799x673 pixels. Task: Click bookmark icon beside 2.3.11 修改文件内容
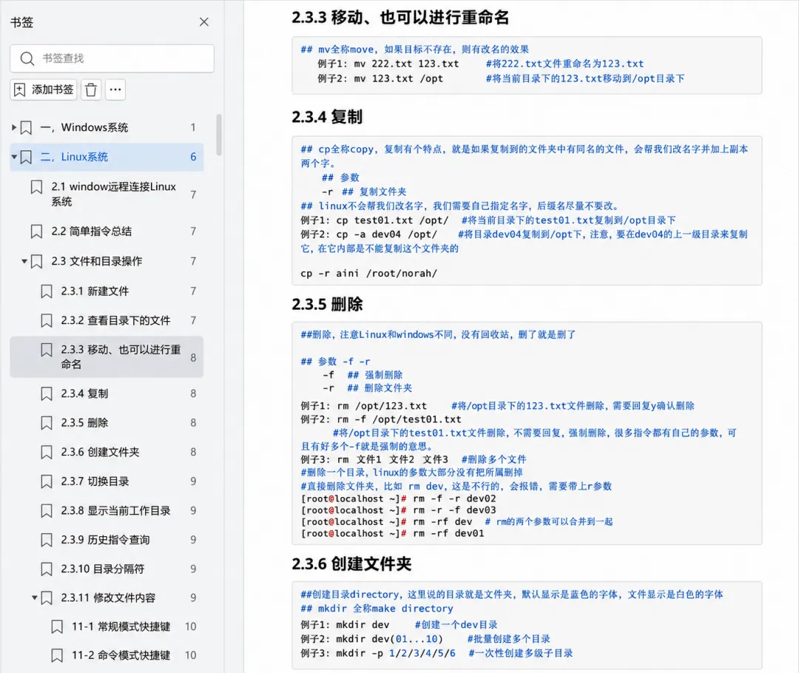[47, 598]
